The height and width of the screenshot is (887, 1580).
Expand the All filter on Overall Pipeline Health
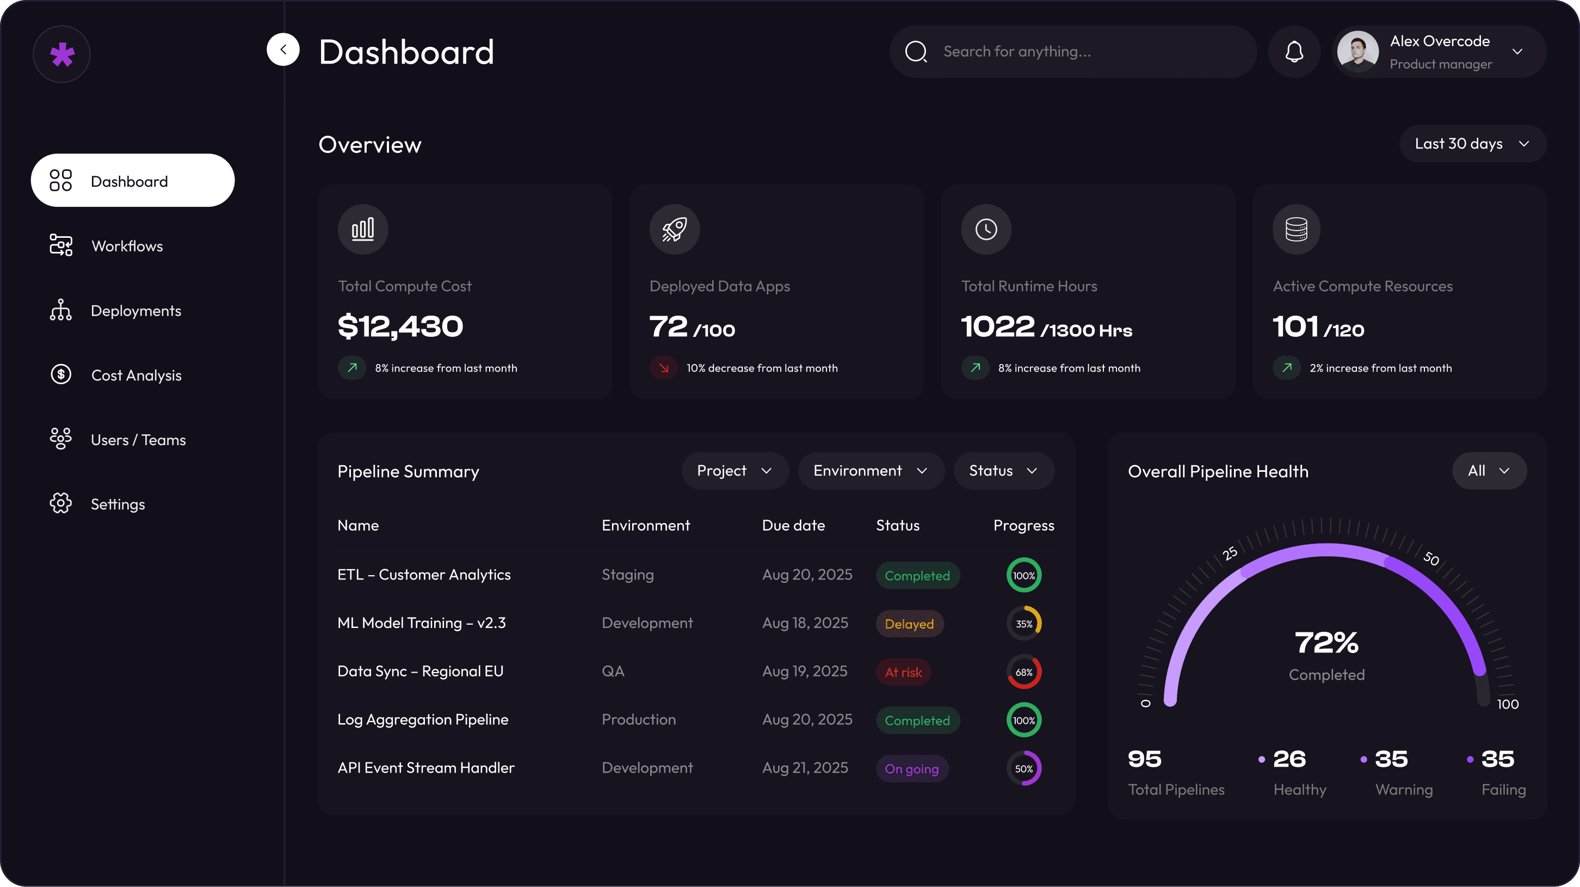pos(1489,471)
